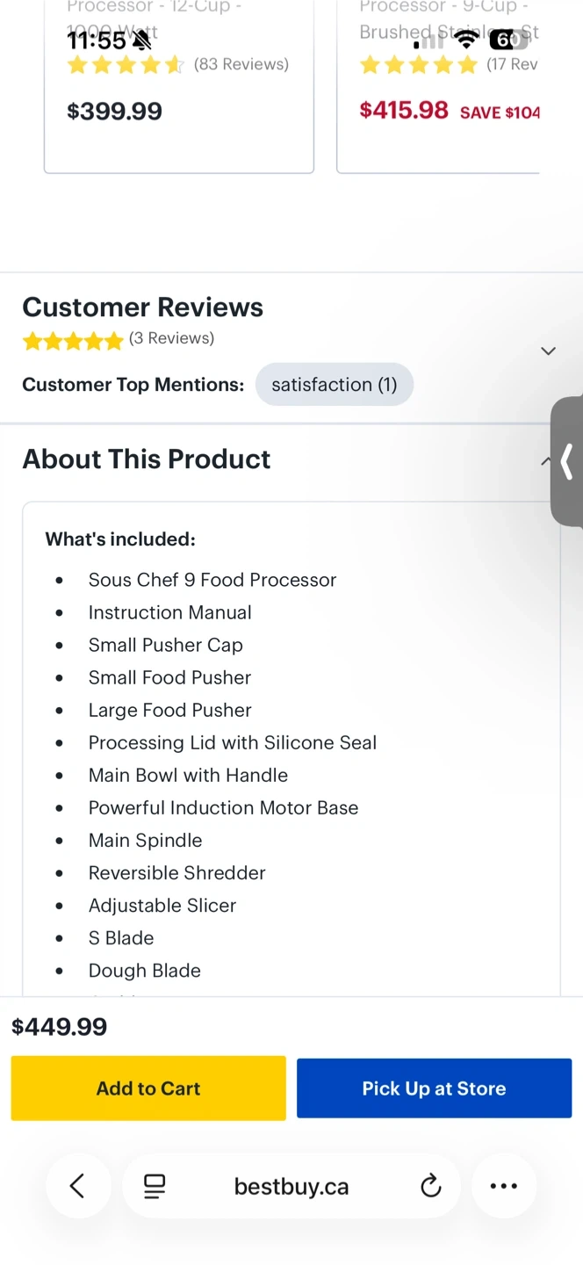Add the product to cart

pyautogui.click(x=148, y=1088)
